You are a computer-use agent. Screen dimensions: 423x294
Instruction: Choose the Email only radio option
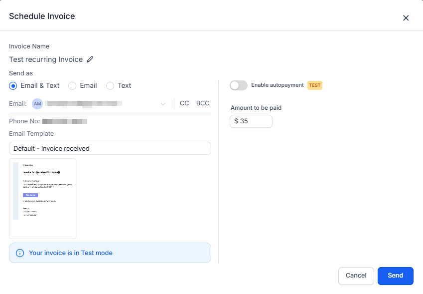pyautogui.click(x=72, y=86)
